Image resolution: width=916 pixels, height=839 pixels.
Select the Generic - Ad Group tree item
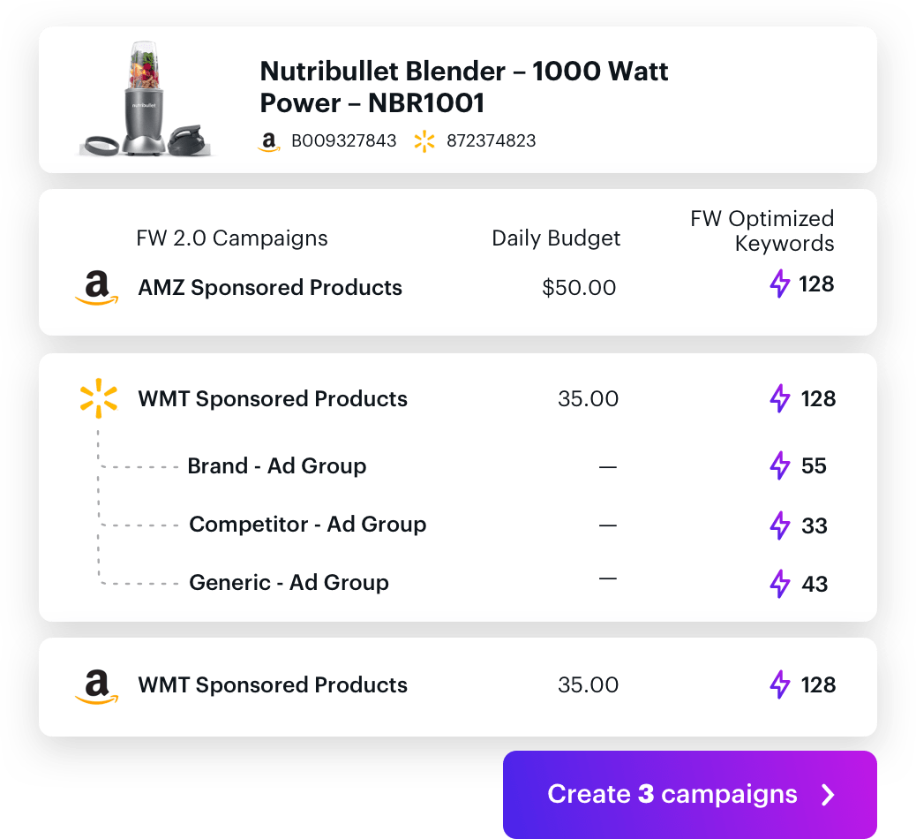pos(289,583)
